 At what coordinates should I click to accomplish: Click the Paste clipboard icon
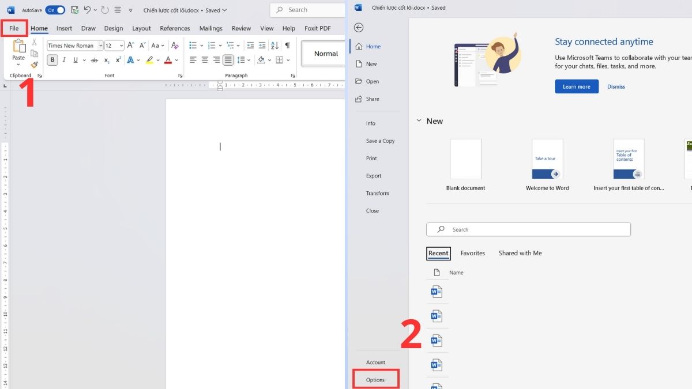tap(19, 46)
